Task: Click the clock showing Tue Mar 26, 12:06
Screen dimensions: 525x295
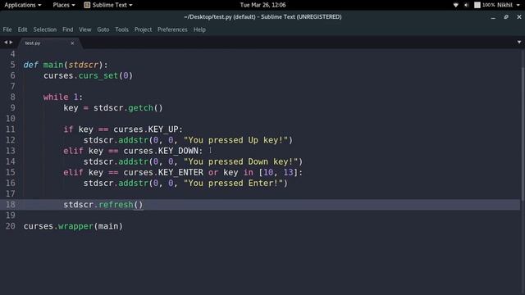Action: click(x=262, y=5)
